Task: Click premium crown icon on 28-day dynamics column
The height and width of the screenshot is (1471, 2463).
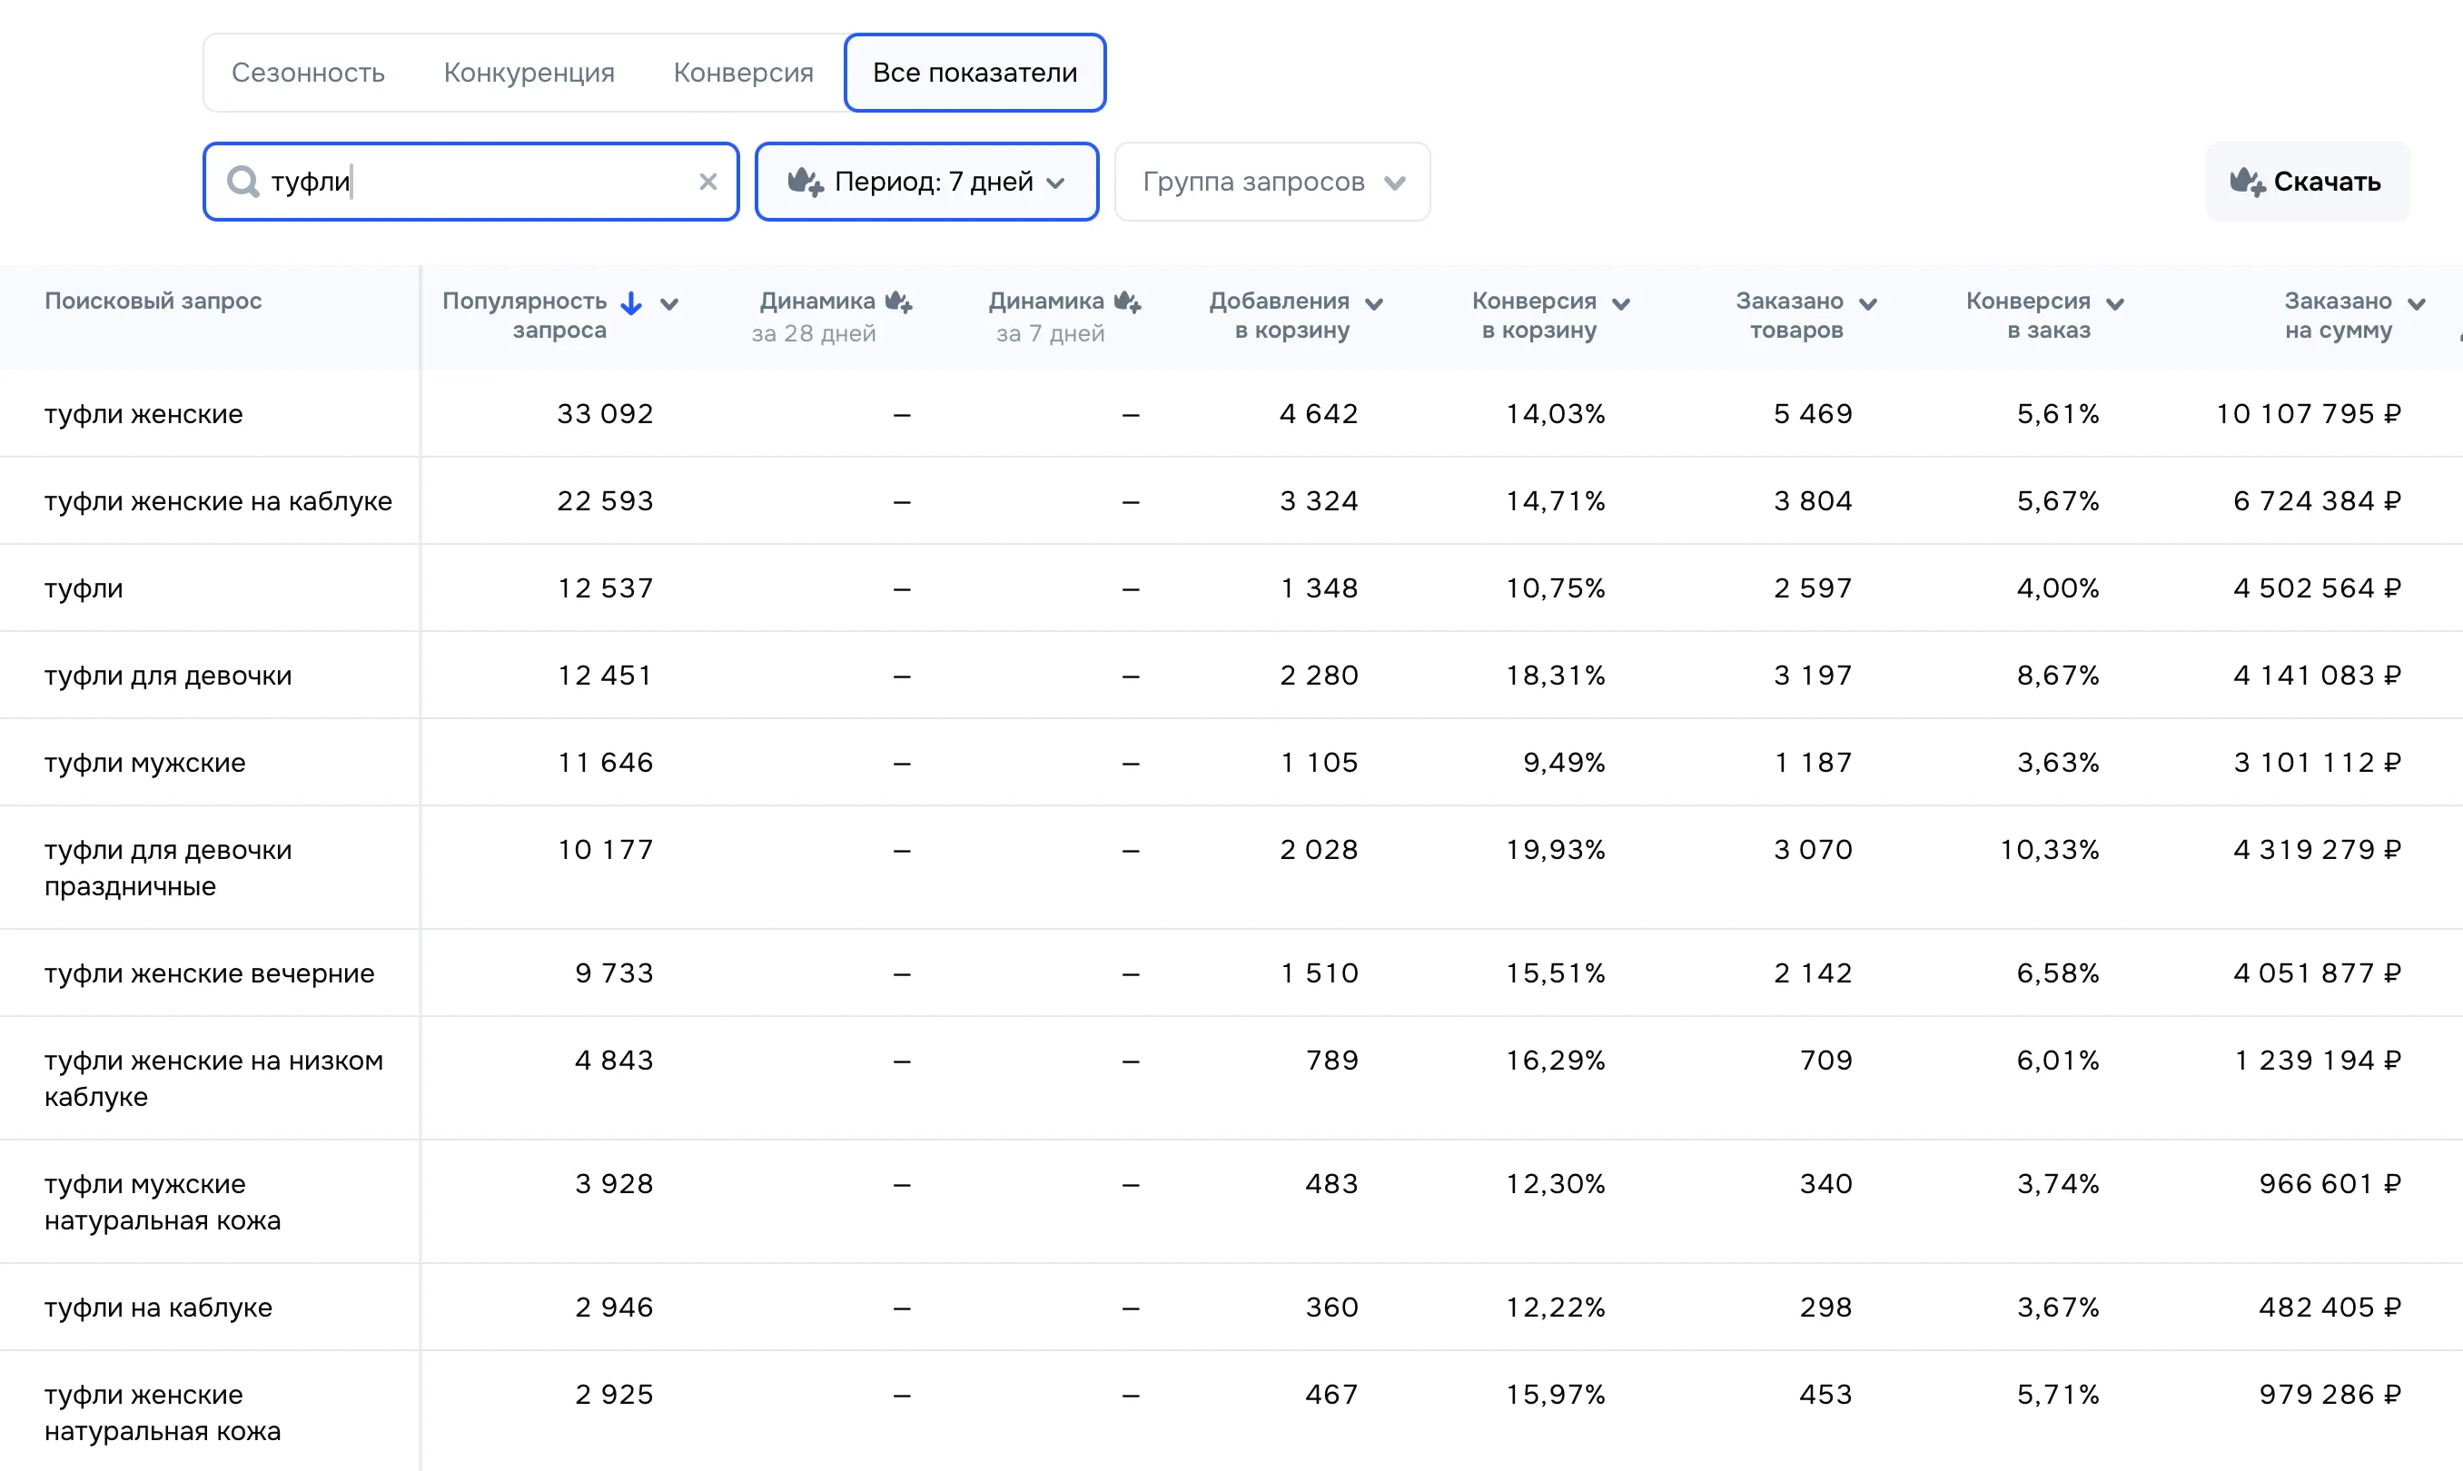Action: 899,301
